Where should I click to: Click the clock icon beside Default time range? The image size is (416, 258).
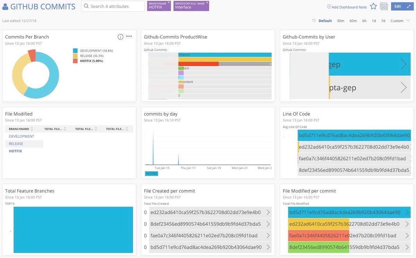click(x=314, y=21)
